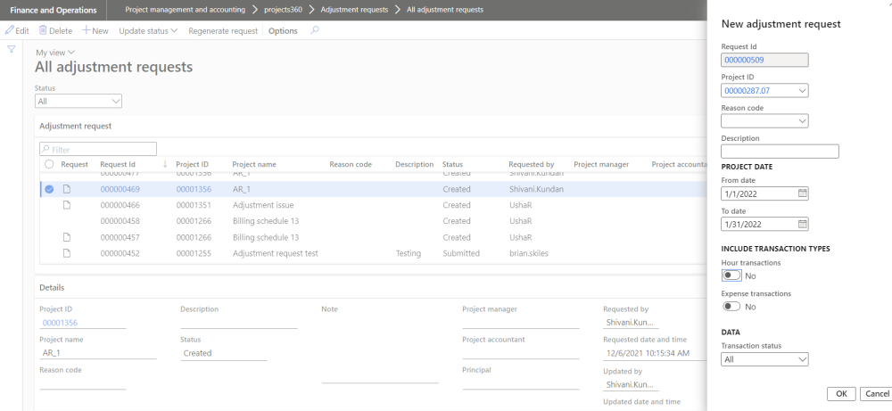
Task: Click the search magnifier in toolbar
Action: 314,30
